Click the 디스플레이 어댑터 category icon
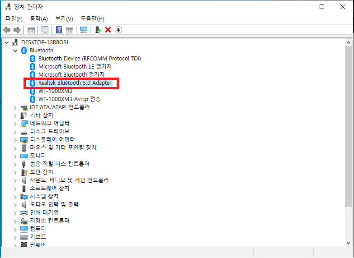354x258 pixels. (x=24, y=140)
